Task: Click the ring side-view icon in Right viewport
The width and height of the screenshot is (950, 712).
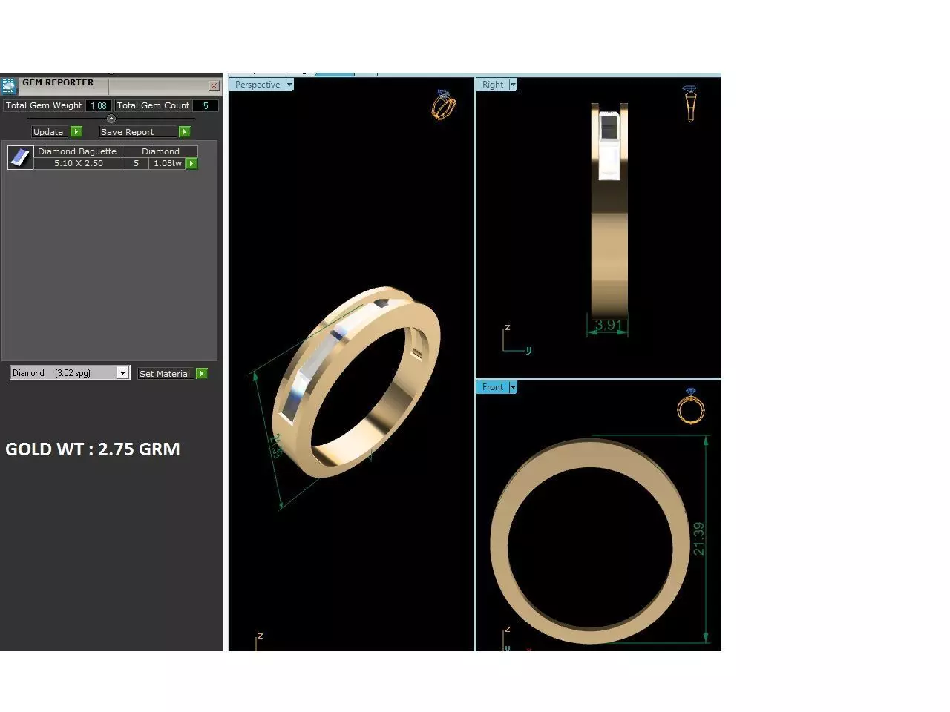Action: pyautogui.click(x=690, y=104)
